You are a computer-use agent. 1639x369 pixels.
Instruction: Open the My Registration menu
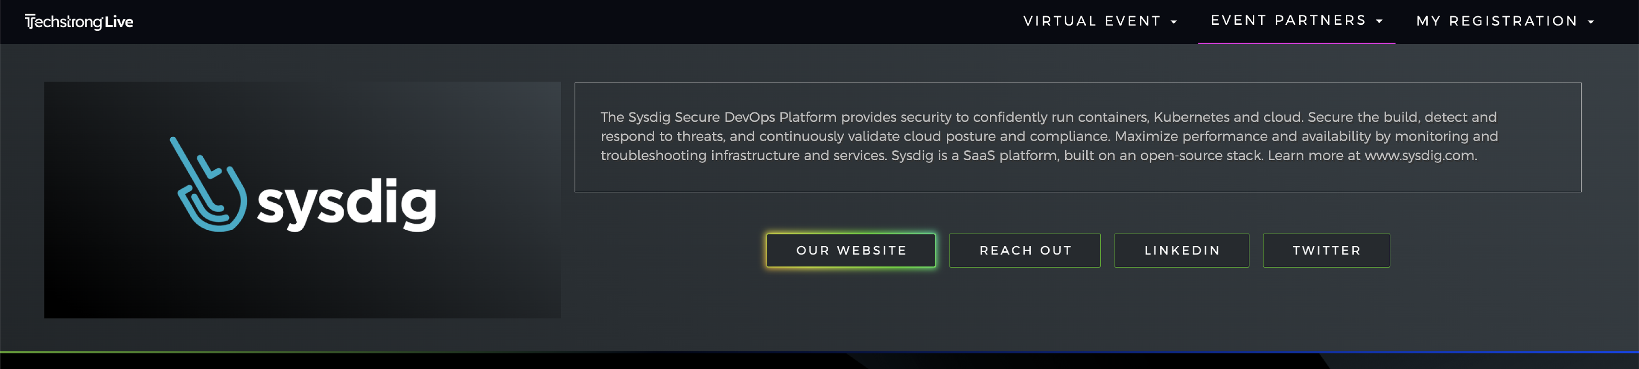1496,21
